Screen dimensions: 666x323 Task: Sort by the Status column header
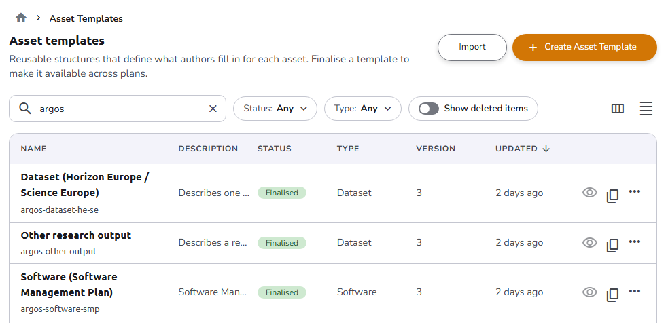point(275,149)
